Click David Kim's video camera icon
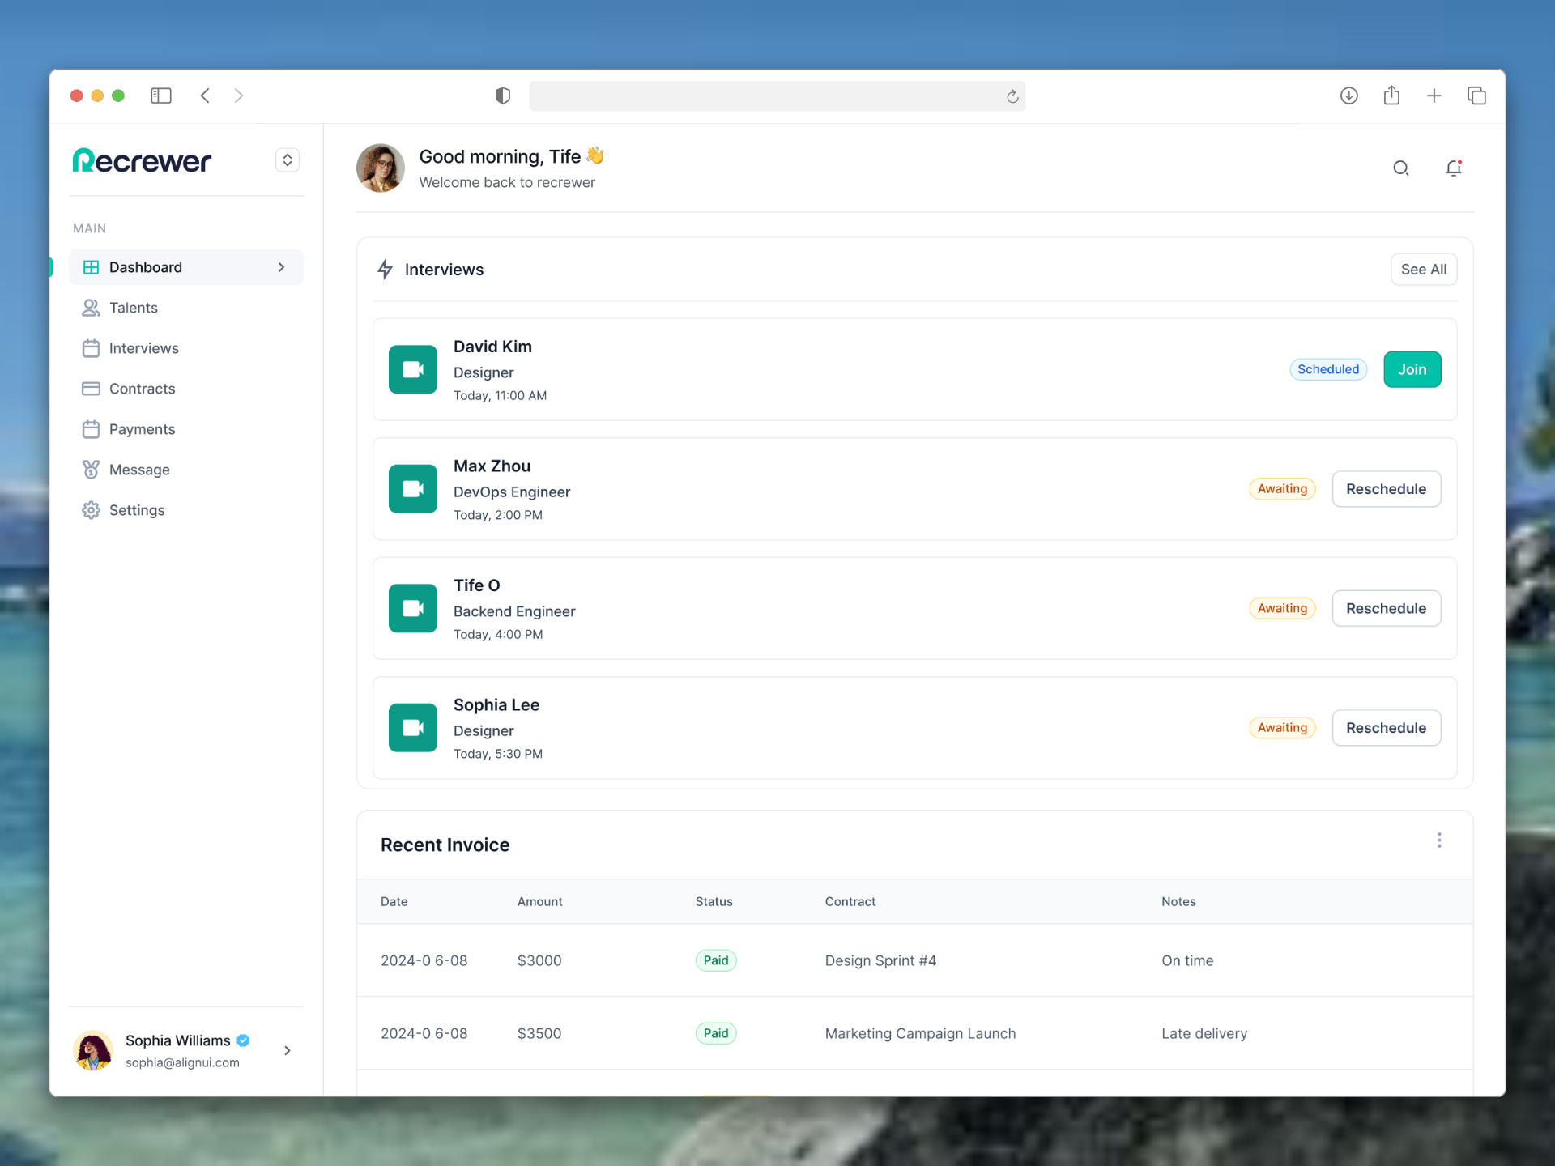 pyautogui.click(x=413, y=369)
